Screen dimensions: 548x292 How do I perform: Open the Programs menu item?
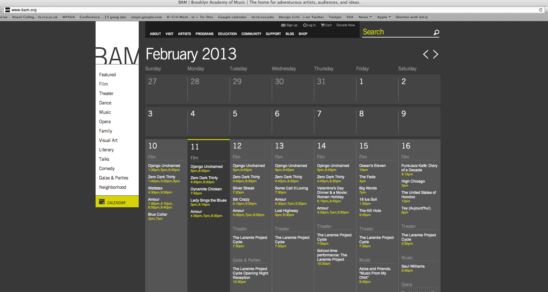click(x=204, y=34)
